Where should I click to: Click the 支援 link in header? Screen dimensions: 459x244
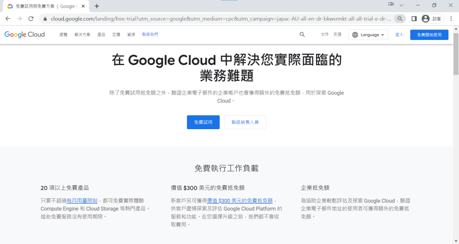click(338, 35)
